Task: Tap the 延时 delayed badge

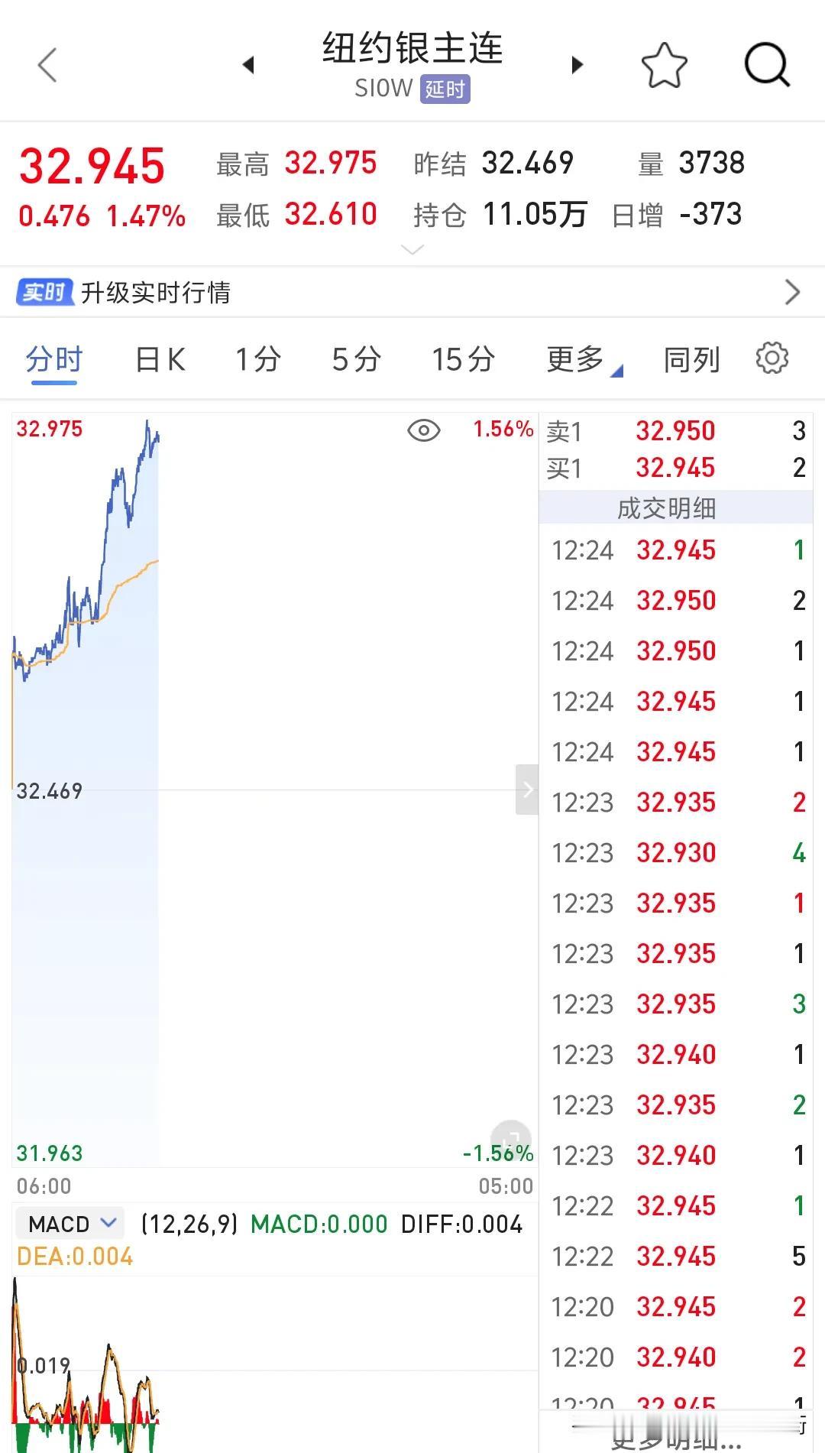Action: point(445,89)
